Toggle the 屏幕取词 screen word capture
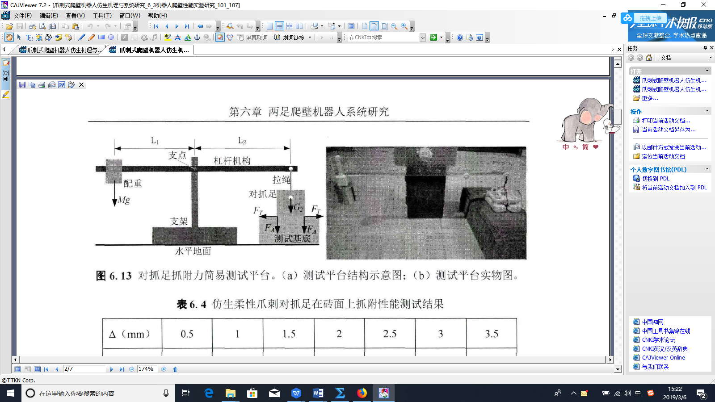Screen dimensions: 715x402 tap(252, 38)
